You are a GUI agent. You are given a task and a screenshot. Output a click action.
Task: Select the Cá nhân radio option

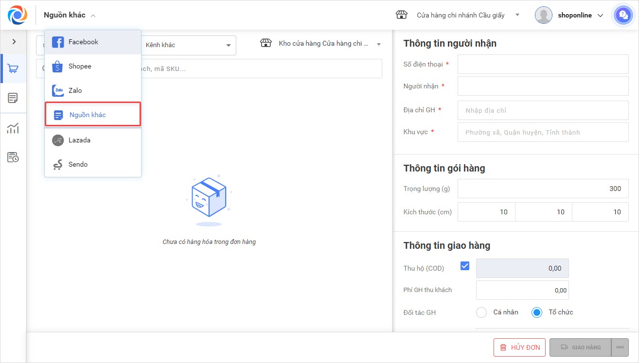tap(481, 312)
